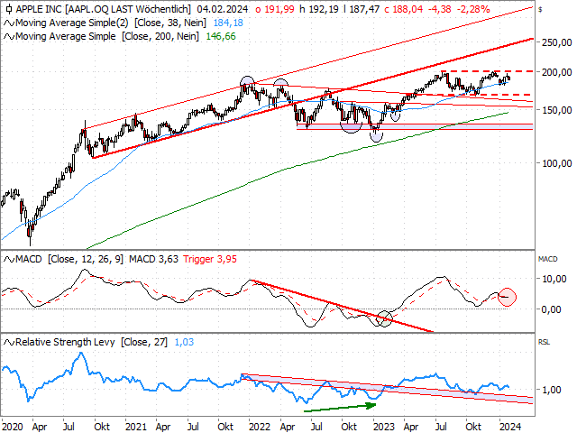Click the candlestick icon before APPLE INC
The image size is (577, 433).
click(x=8, y=9)
